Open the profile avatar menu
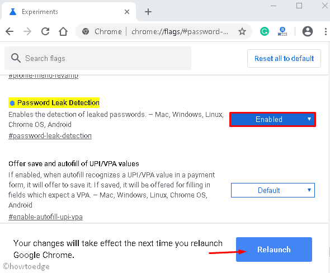 tap(308, 31)
